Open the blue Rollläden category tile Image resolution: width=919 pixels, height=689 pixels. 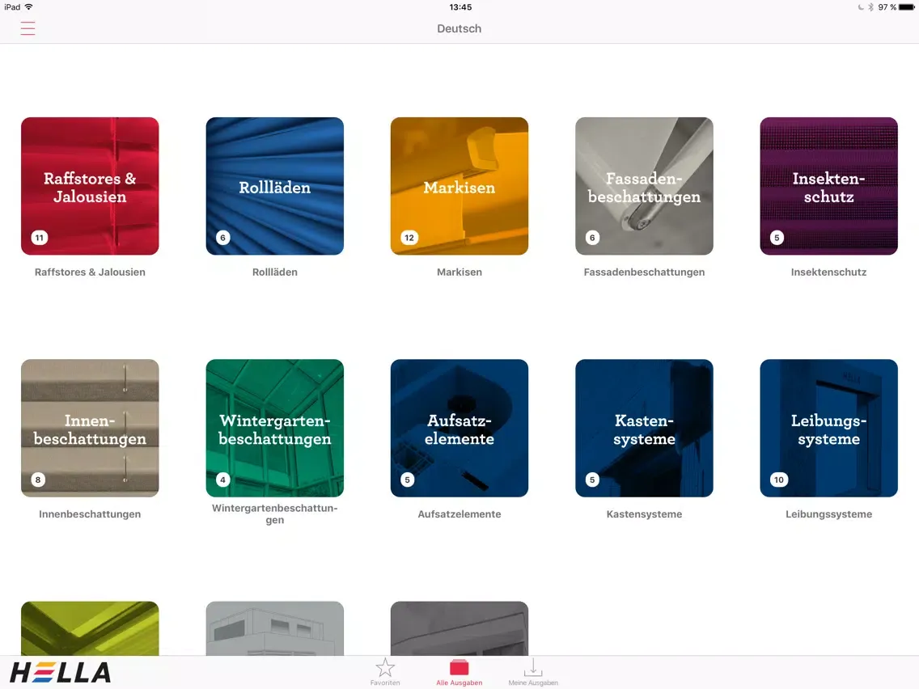[275, 186]
